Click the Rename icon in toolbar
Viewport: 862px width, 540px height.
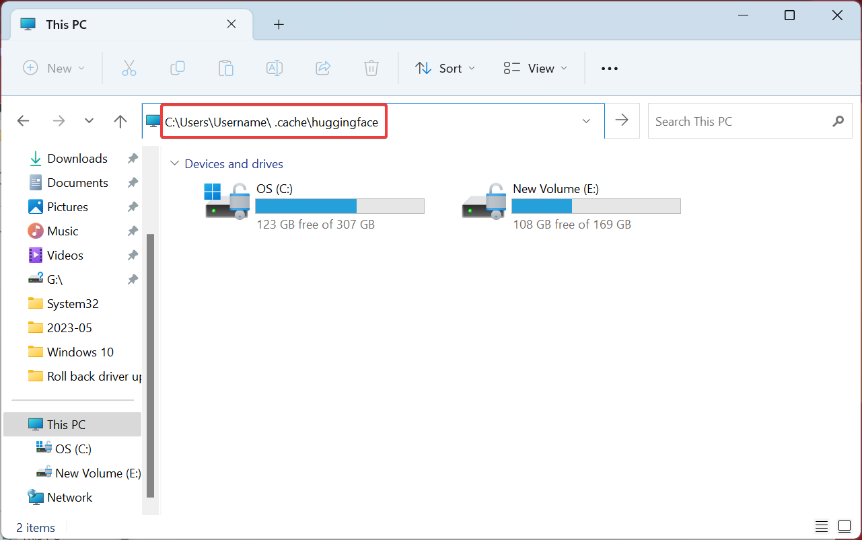pyautogui.click(x=275, y=68)
